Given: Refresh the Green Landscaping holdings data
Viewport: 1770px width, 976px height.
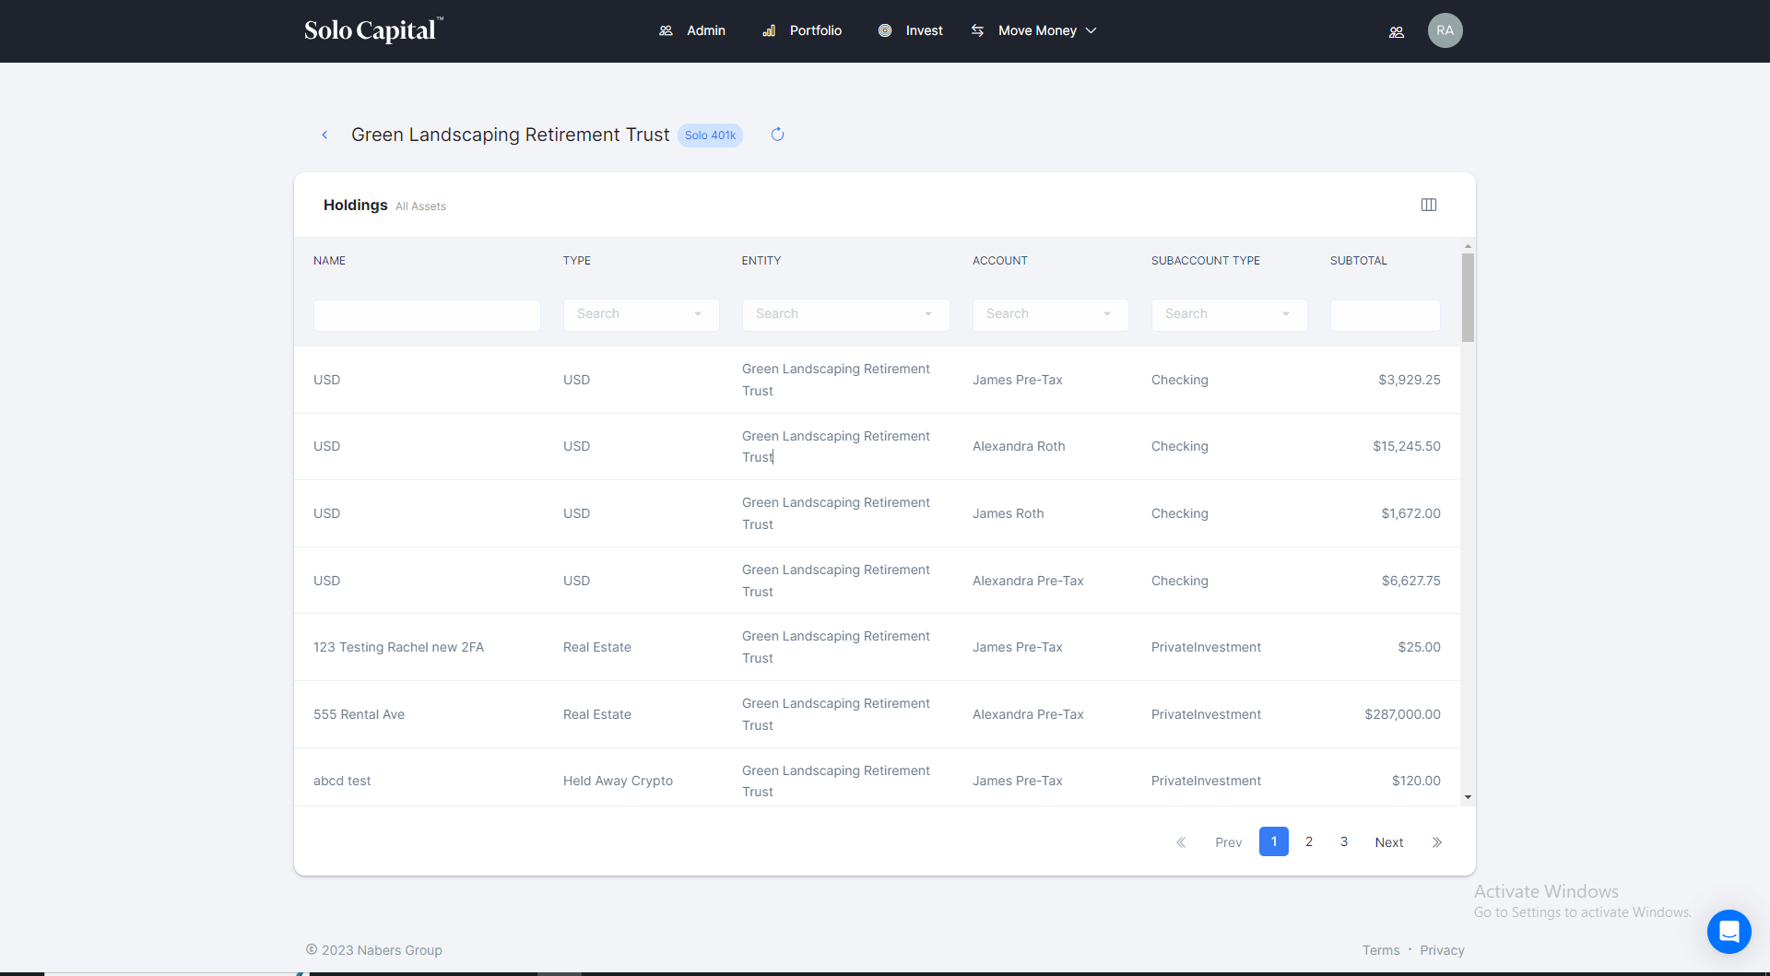Looking at the screenshot, I should click(777, 135).
